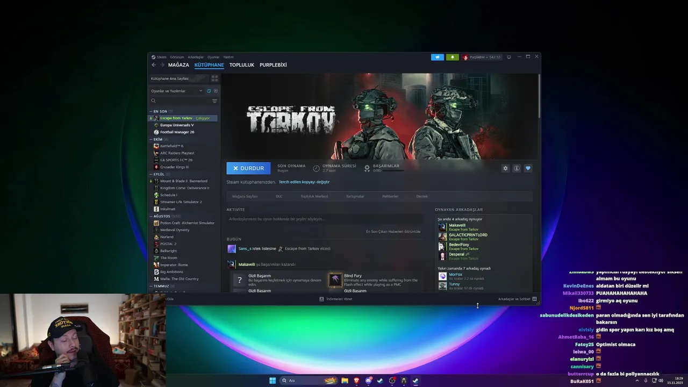Open the downloads manager icon
Screen dimensions: 688x387
tap(321, 299)
